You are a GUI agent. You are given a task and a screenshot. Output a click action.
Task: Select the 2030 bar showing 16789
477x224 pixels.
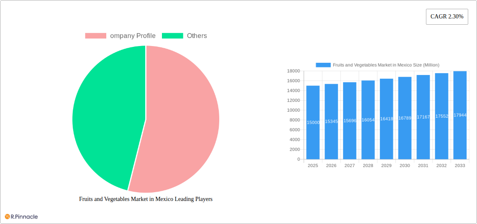[405, 118]
